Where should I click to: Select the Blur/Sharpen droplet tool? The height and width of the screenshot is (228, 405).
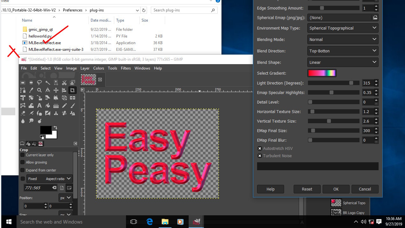23,121
